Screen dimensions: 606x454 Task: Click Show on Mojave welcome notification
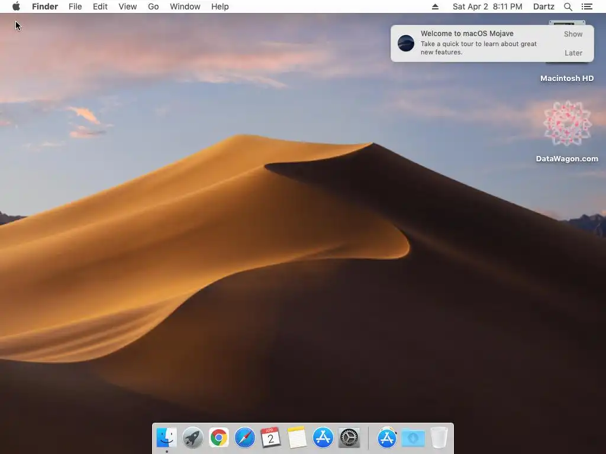[573, 34]
